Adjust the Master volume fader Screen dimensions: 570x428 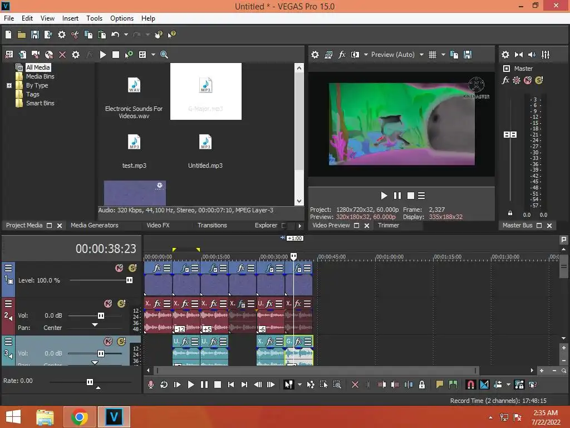point(510,135)
